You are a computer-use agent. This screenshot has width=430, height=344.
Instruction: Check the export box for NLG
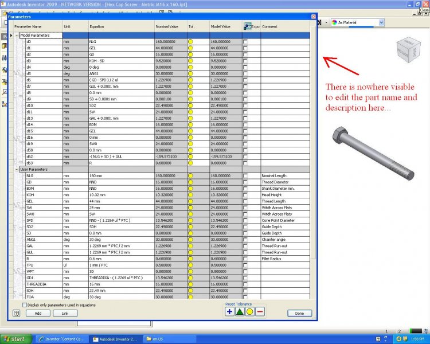click(x=245, y=176)
